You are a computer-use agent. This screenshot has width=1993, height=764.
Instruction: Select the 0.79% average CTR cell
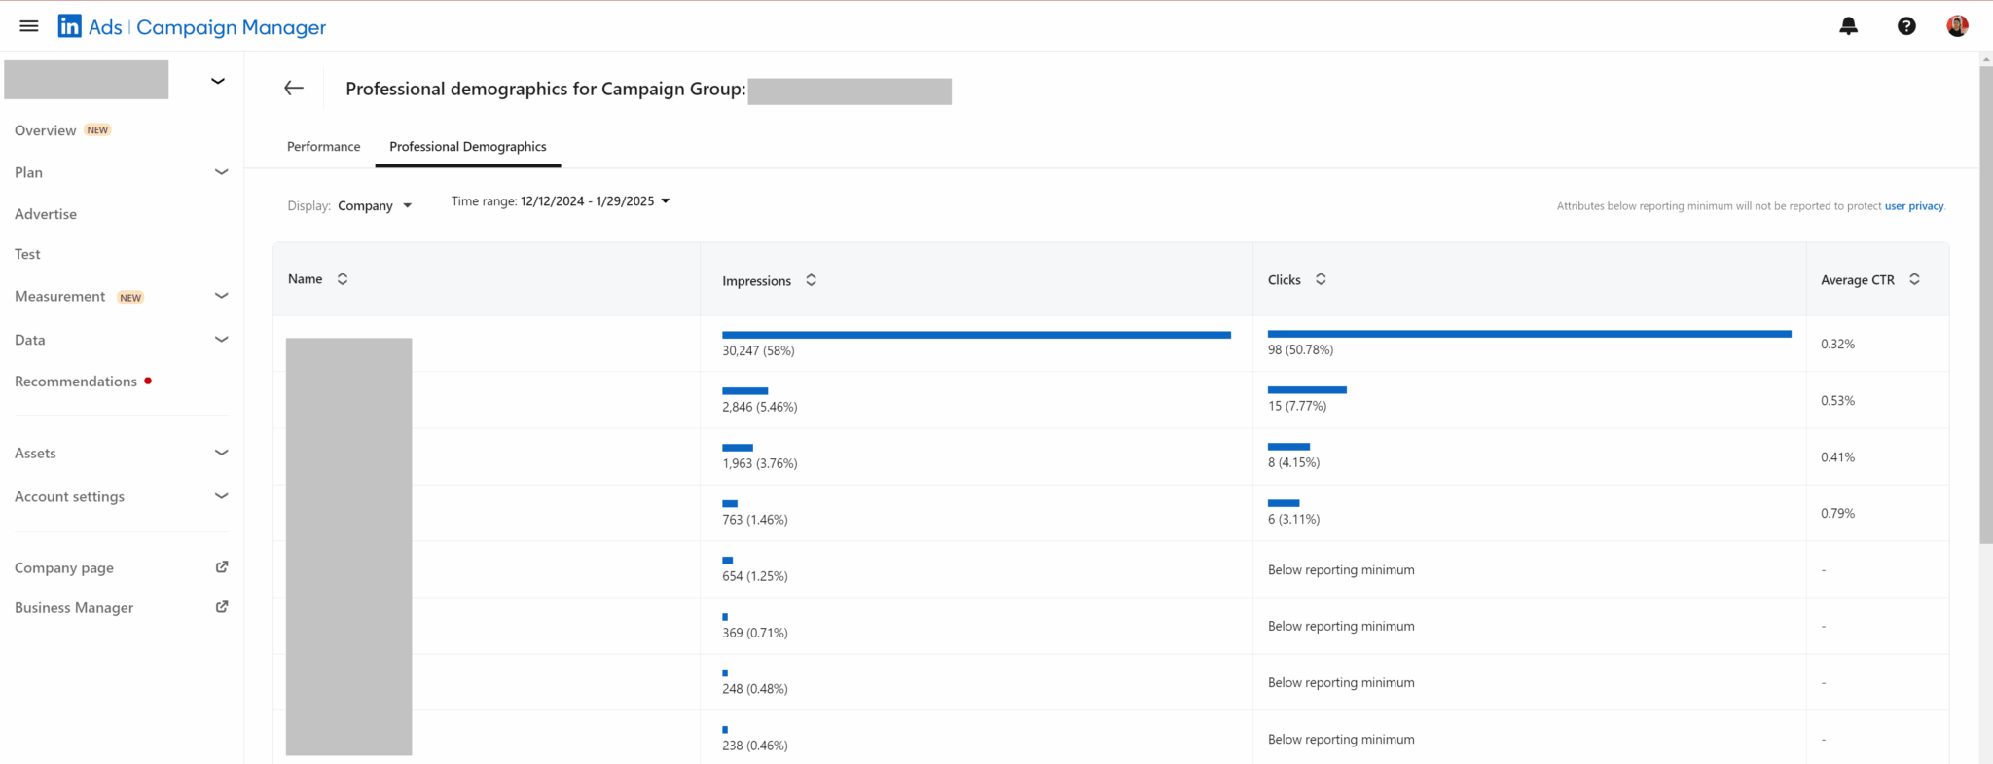pos(1837,513)
